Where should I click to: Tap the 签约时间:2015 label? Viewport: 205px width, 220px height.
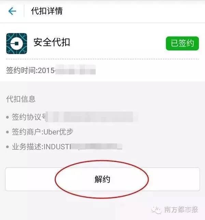(30, 70)
